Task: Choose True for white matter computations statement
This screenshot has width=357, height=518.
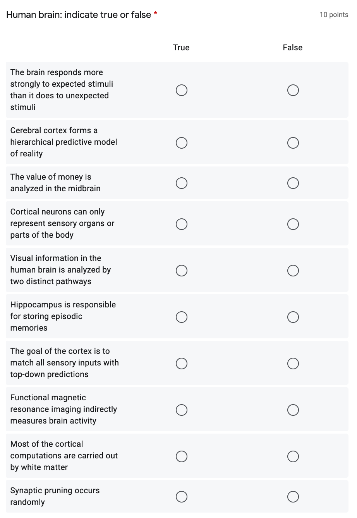Action: click(x=182, y=456)
